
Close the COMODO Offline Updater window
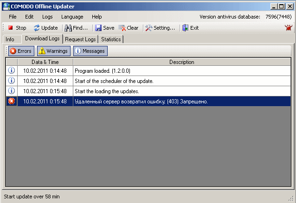pos(290,6)
